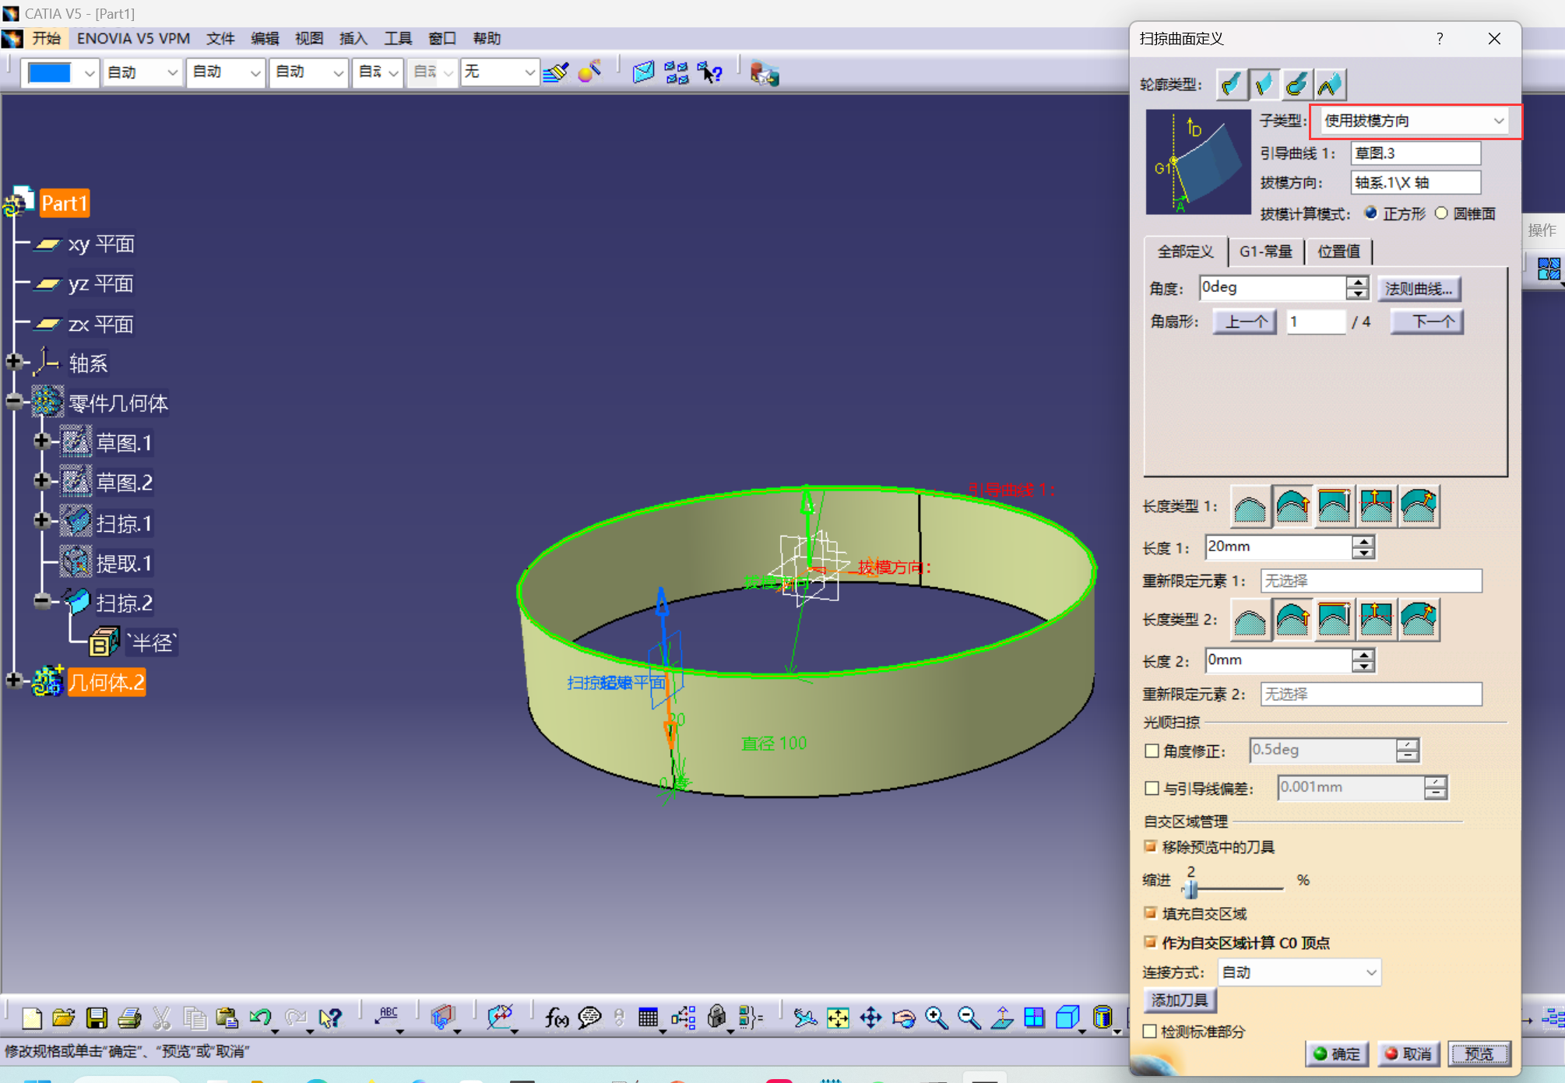Click the Fit All In icon
The image size is (1565, 1083).
(838, 1018)
